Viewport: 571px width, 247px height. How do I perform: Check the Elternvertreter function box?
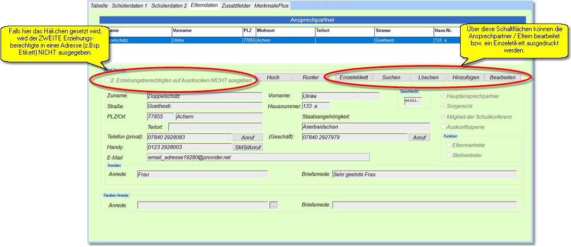[449, 145]
